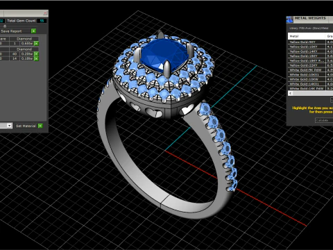
Task: Click the 0.20tw weight cell
Action: [27, 54]
